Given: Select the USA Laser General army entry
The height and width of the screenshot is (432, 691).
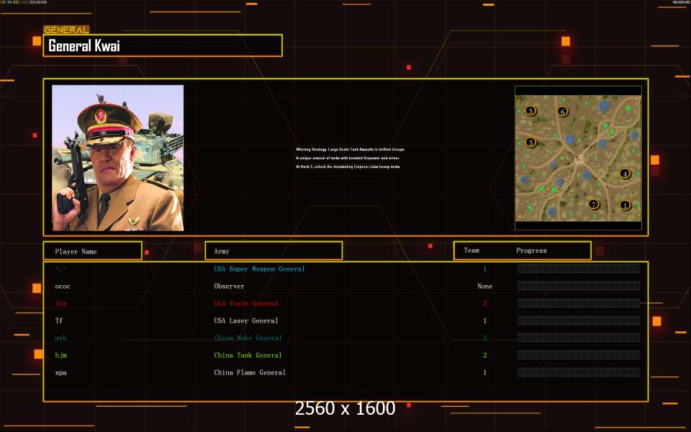Looking at the screenshot, I should click(246, 320).
